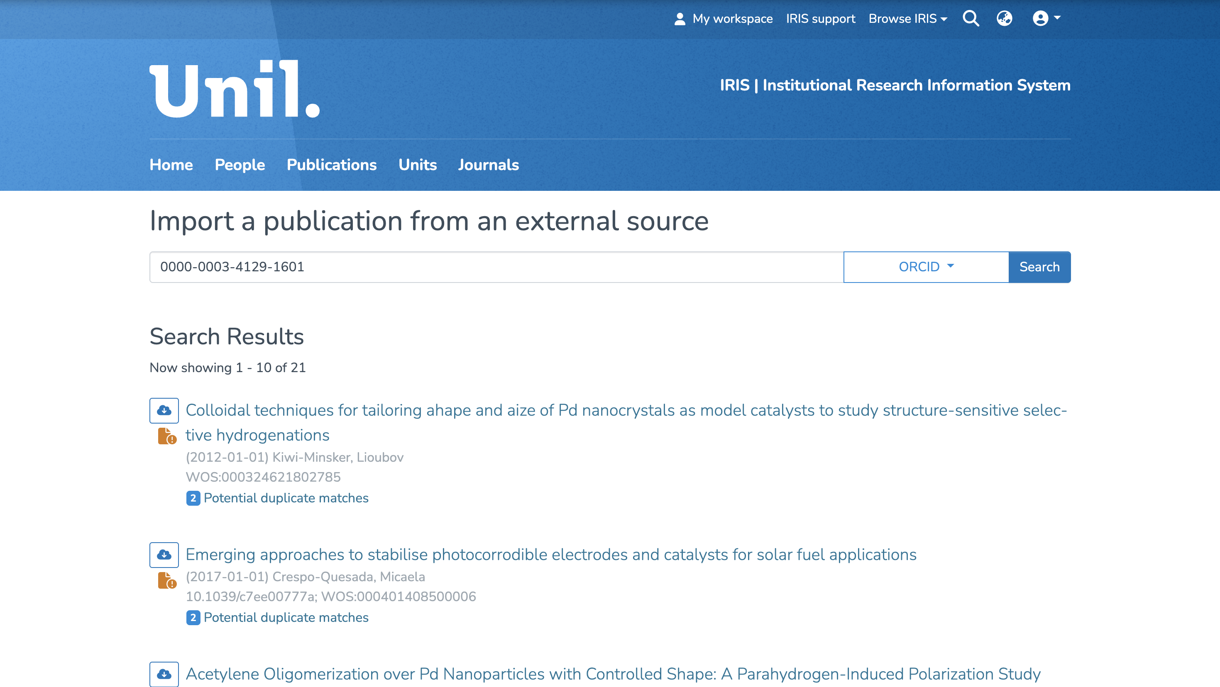This screenshot has height=687, width=1220.
Task: View potential duplicate matches for Colloidal techniques
Action: click(x=286, y=498)
